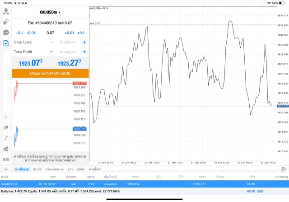Increase volume by 0.1
The image size is (289, 202).
coord(81,33)
